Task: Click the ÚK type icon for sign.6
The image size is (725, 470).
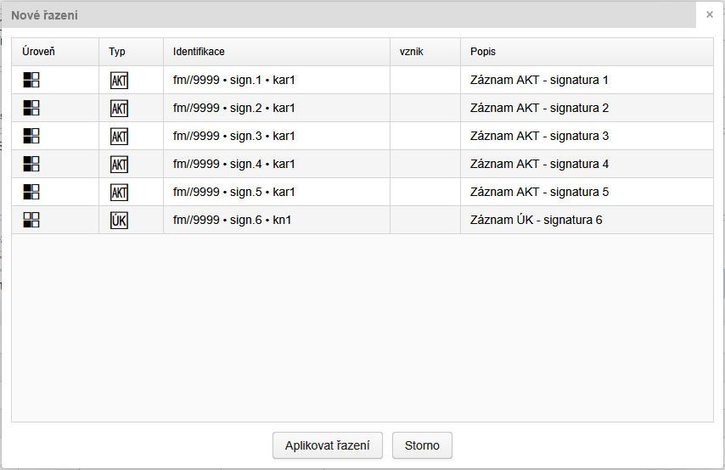Action: tap(119, 221)
